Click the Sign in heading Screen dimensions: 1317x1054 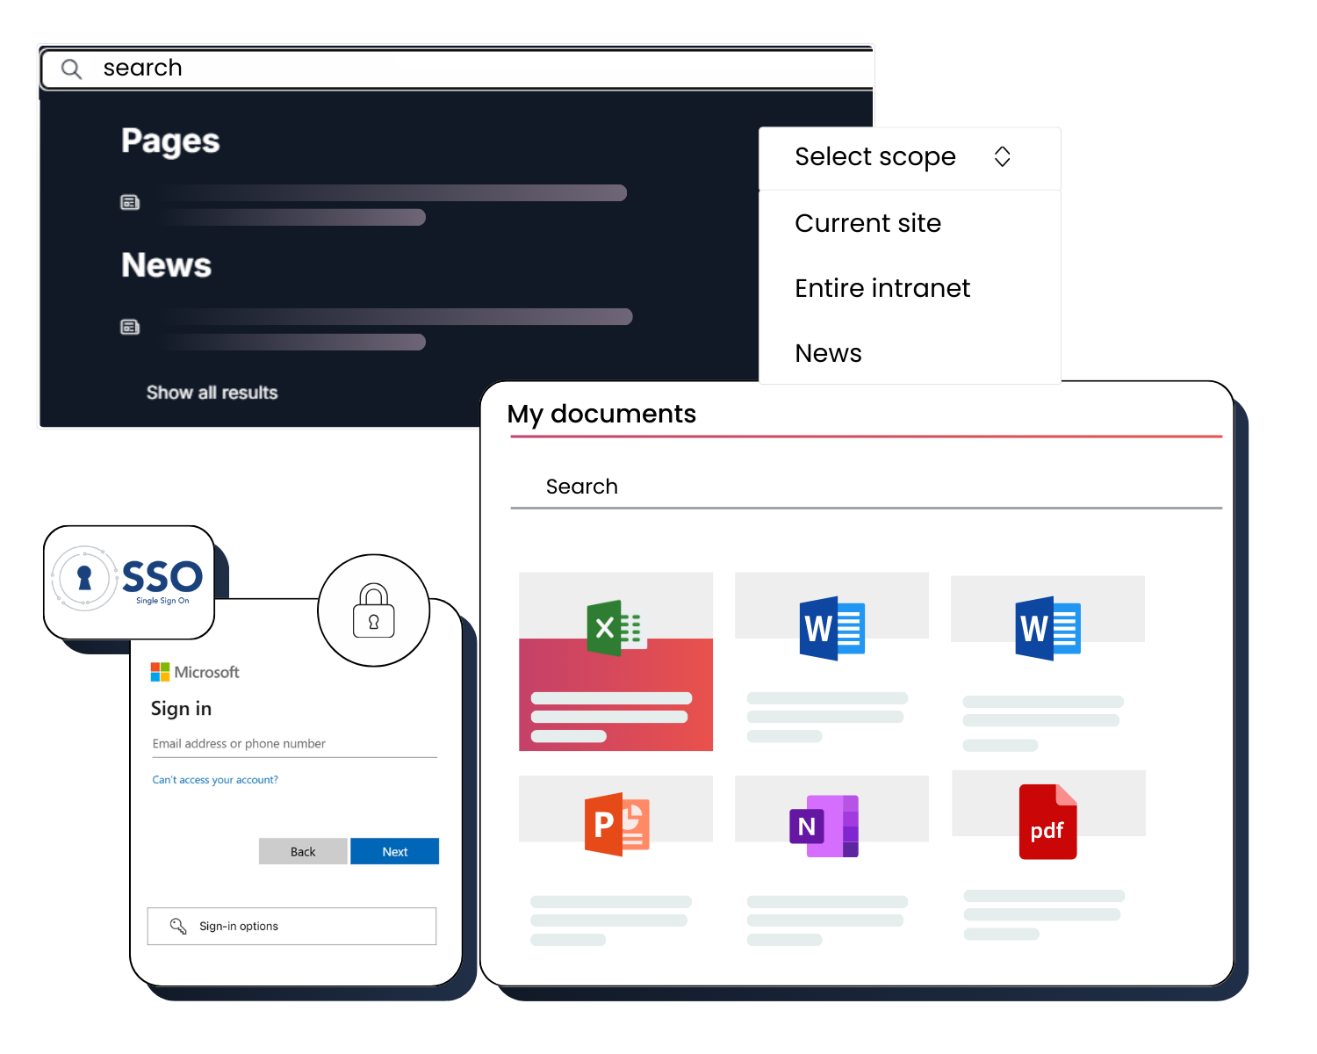tap(181, 709)
